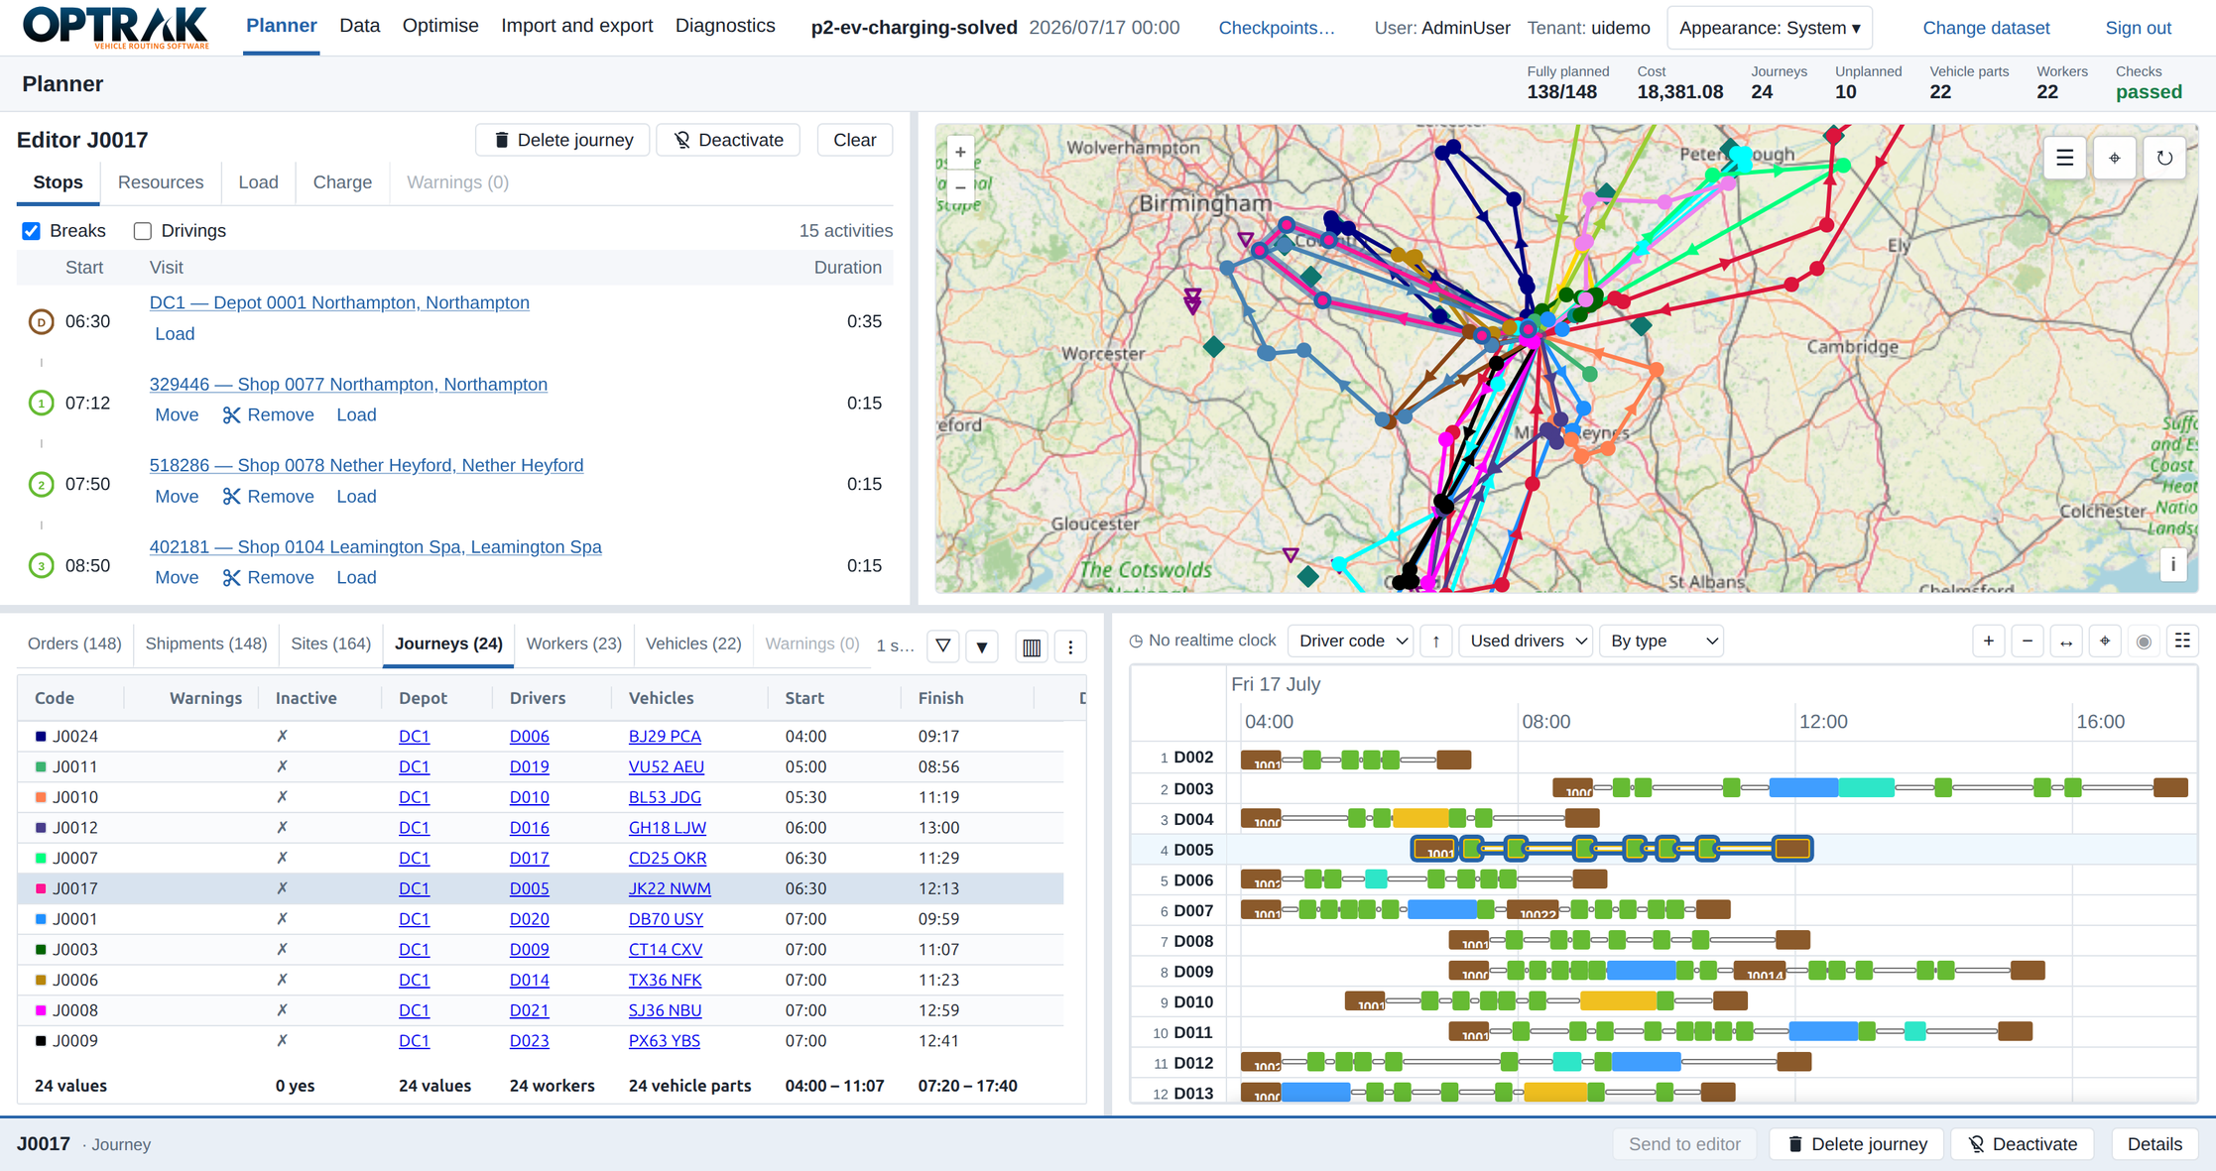This screenshot has height=1171, width=2216.
Task: Open the Vehicles (22) tab
Action: tap(693, 644)
